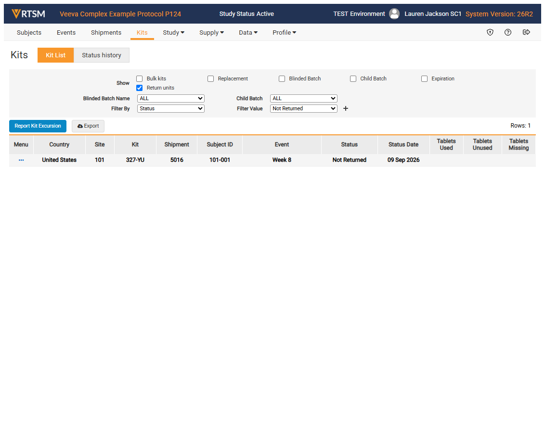Click the Veeva Complex Example Protocol P124 title
This screenshot has width=545, height=443.
click(120, 14)
